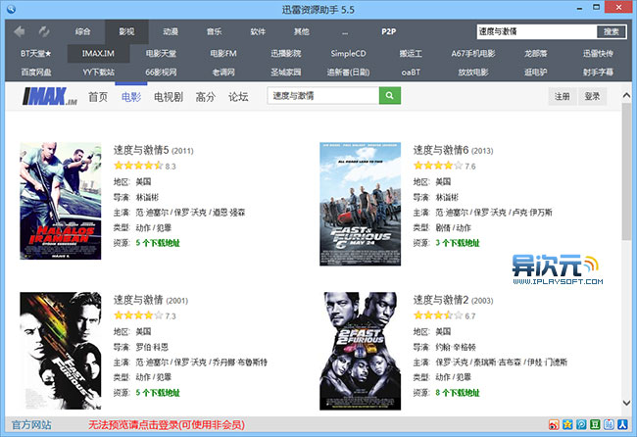Go to the 首页 page of IMAX.im

98,97
